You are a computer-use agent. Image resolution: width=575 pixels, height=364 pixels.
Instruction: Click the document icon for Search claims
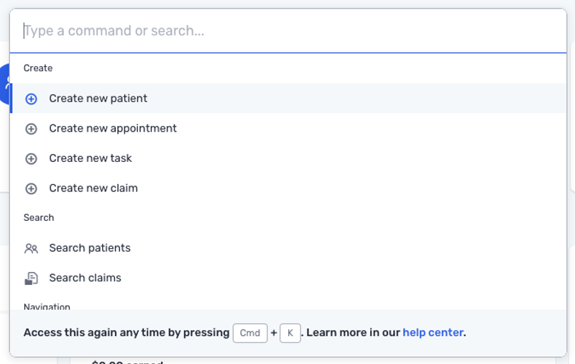31,278
